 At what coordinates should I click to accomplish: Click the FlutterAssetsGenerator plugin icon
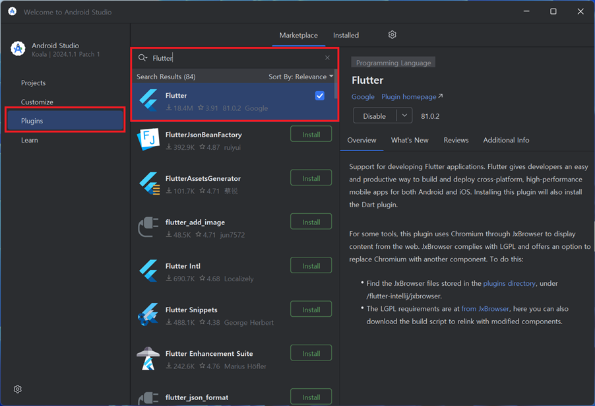point(148,184)
